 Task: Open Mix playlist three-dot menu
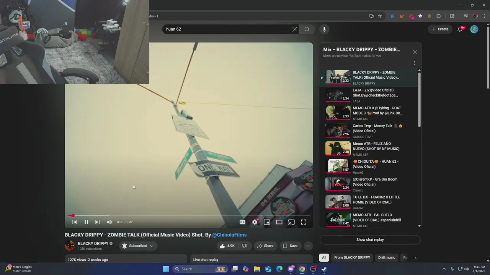pyautogui.click(x=415, y=63)
